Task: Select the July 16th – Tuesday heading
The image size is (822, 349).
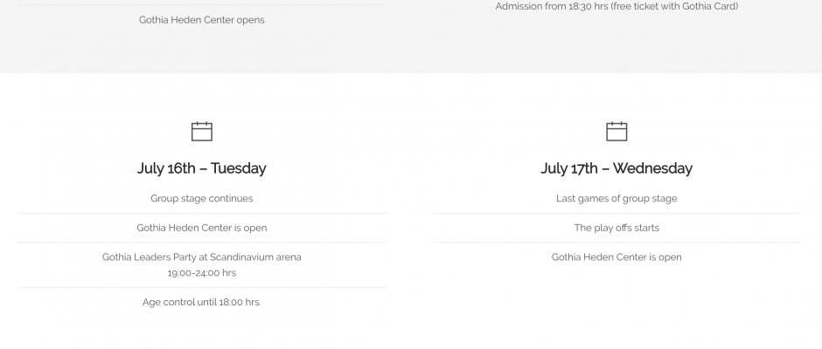Action: (202, 168)
